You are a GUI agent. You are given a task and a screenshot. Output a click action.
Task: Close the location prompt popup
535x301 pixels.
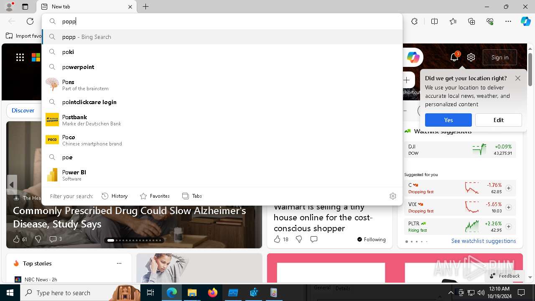518,78
